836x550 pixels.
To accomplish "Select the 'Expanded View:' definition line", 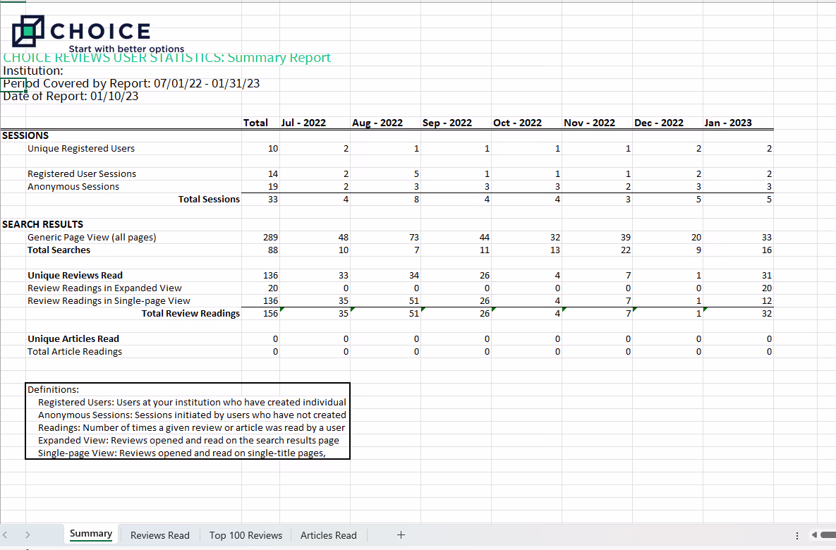I will (x=188, y=441).
